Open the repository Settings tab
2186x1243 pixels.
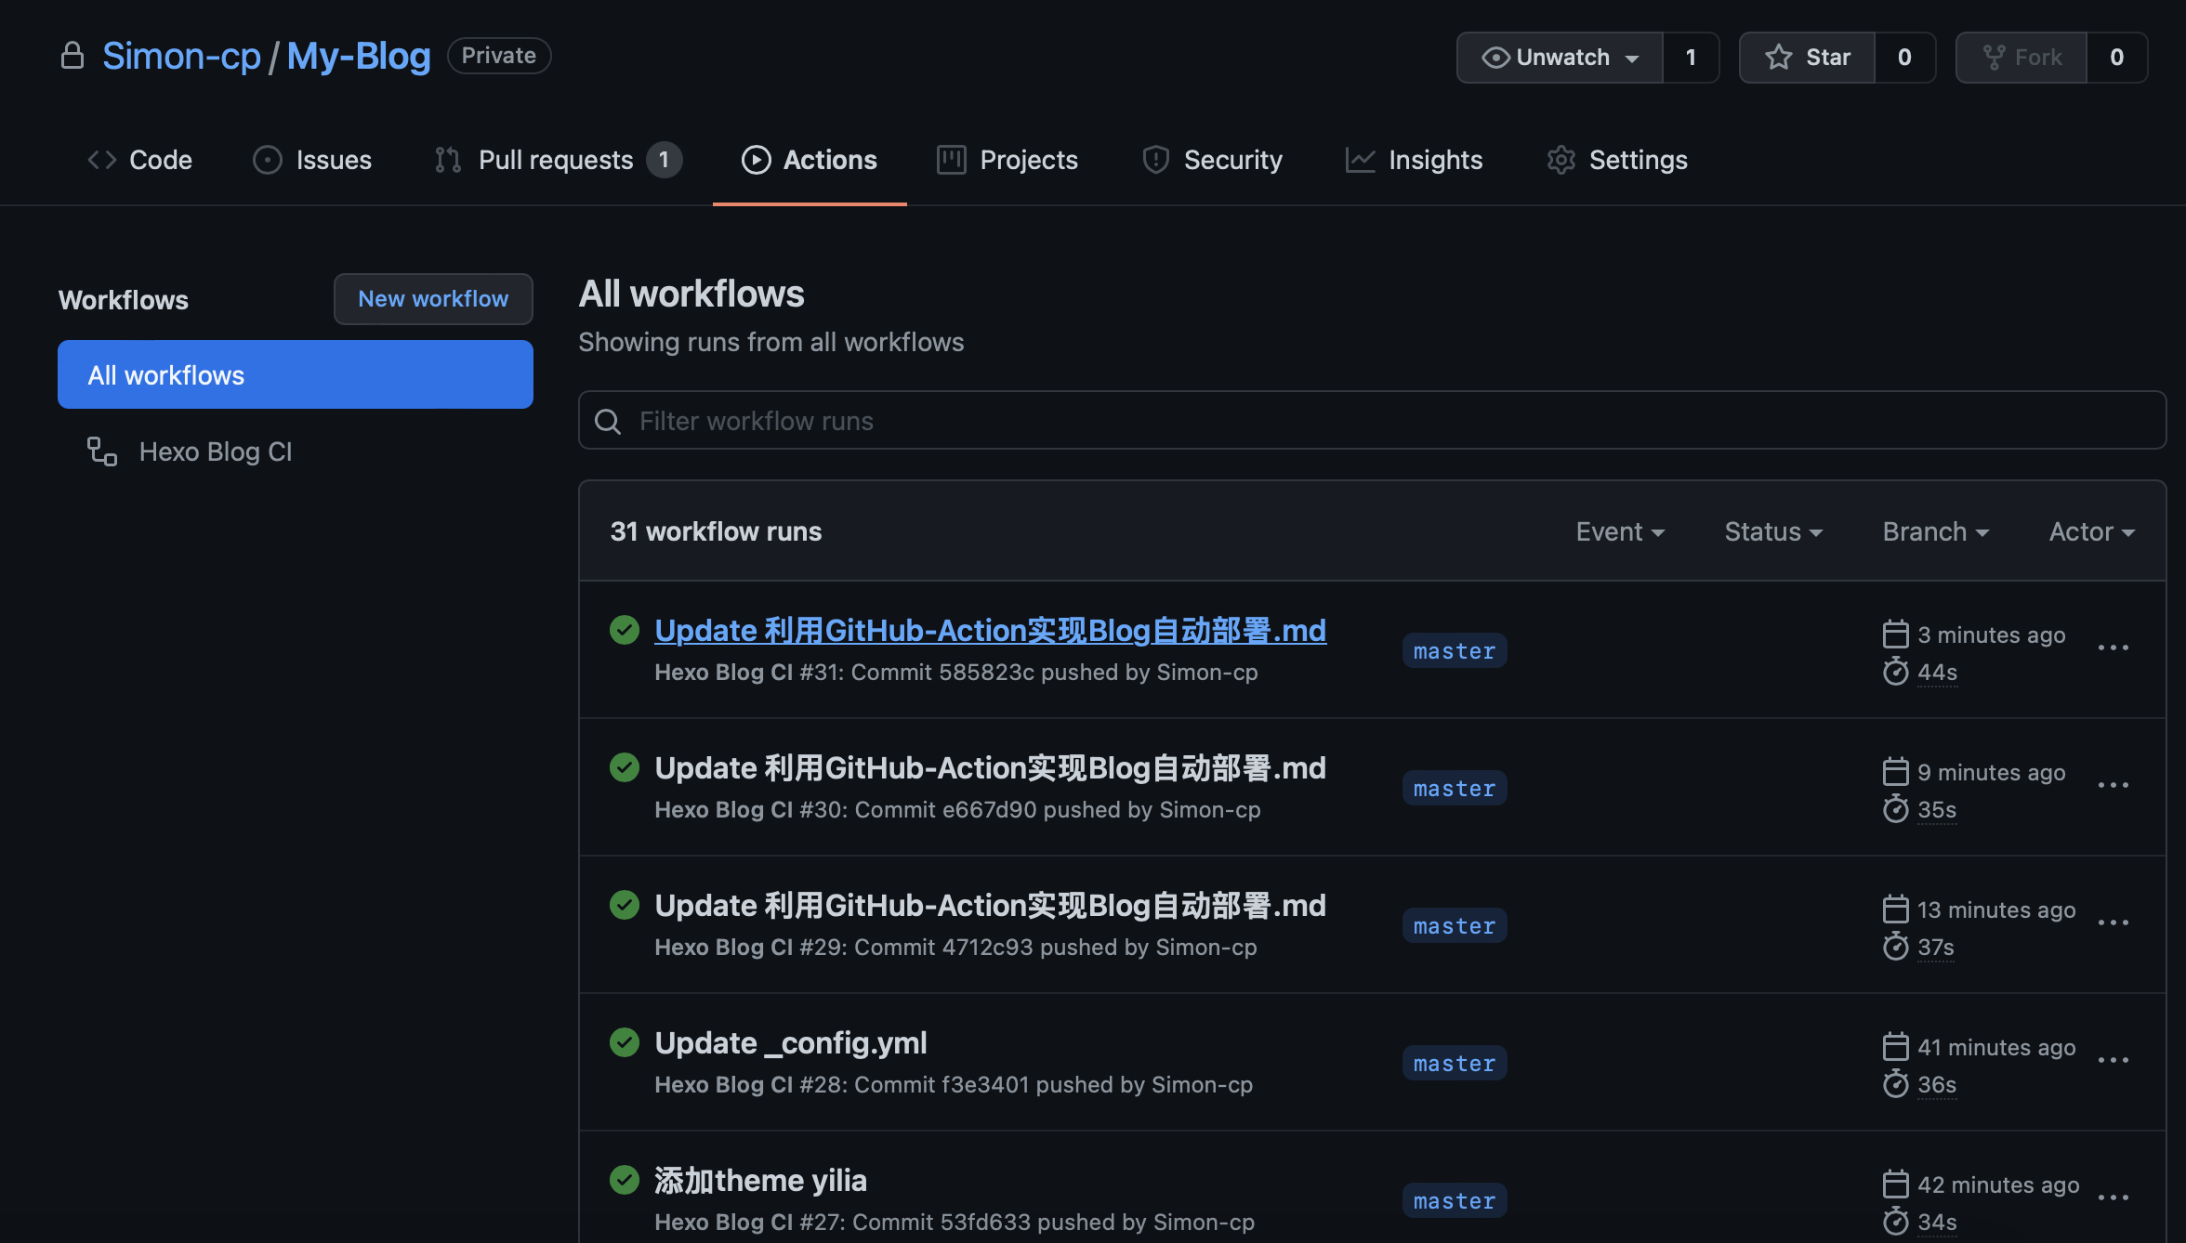pyautogui.click(x=1617, y=160)
